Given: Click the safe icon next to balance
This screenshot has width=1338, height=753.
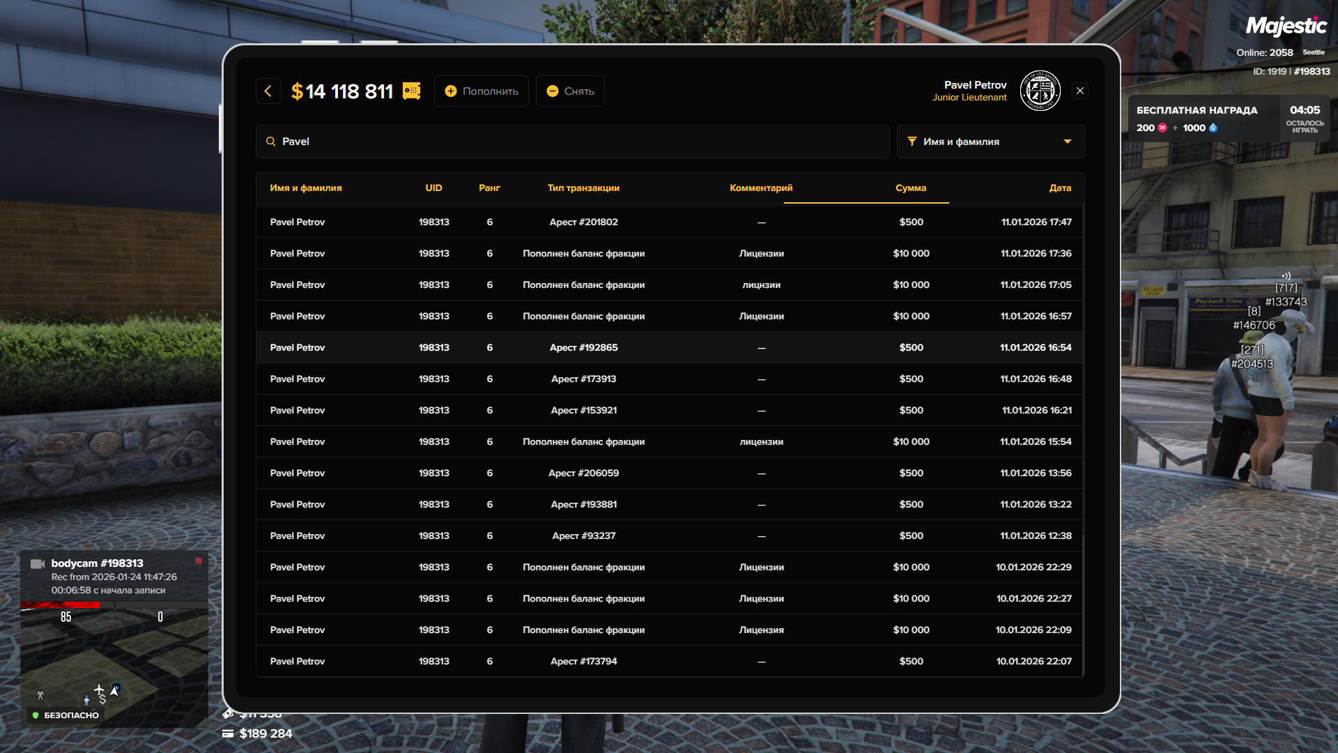Looking at the screenshot, I should 412,91.
